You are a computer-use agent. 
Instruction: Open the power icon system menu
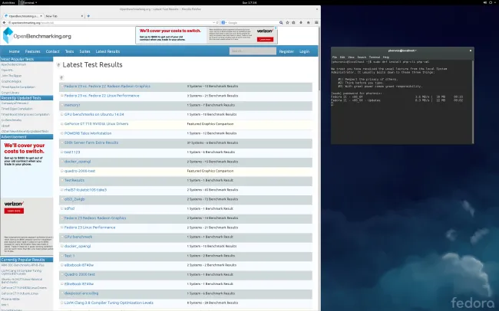[491, 2]
